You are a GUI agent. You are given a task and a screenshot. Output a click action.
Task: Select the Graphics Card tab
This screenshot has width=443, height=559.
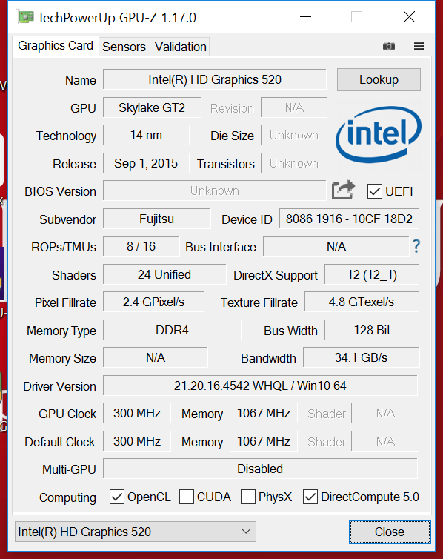(56, 46)
